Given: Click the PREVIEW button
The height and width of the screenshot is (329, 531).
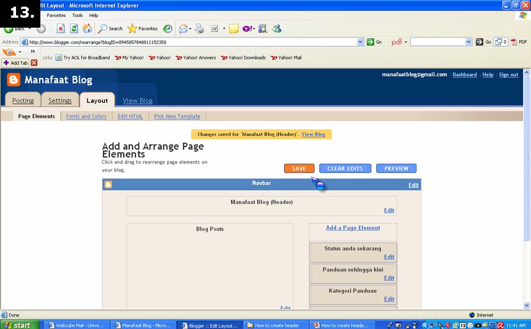Looking at the screenshot, I should [396, 168].
